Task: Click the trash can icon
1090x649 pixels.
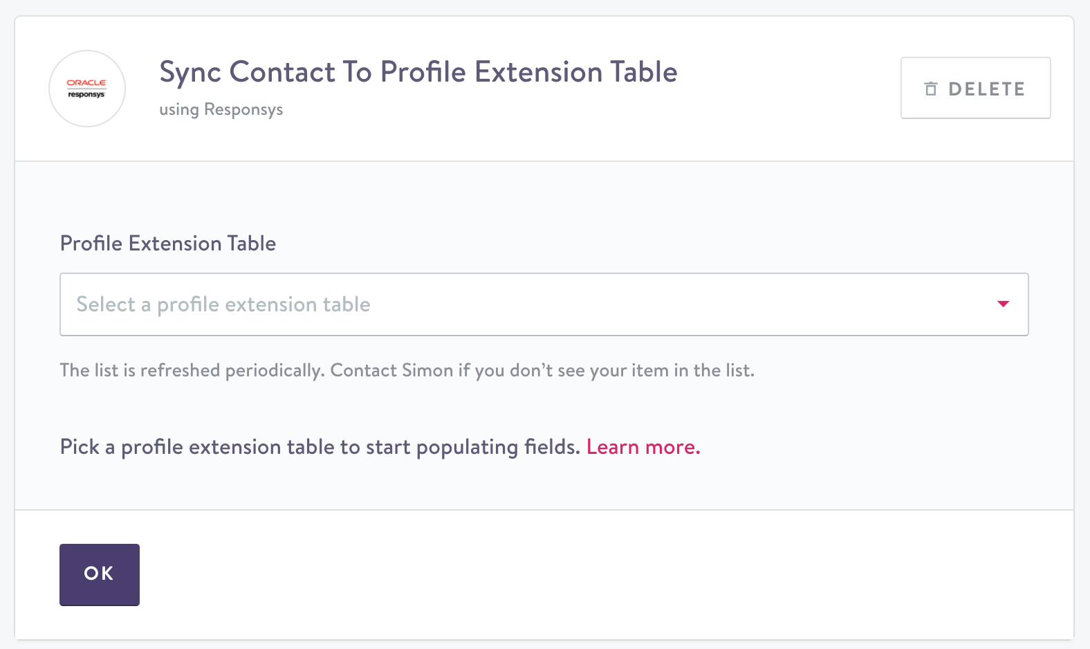Action: 931,89
